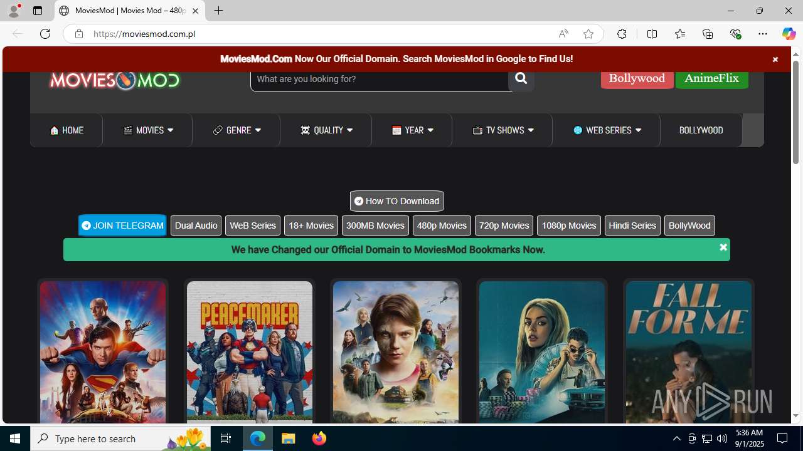Open the Tab actions menu icon
Viewport: 803px width, 451px height.
pos(38,11)
